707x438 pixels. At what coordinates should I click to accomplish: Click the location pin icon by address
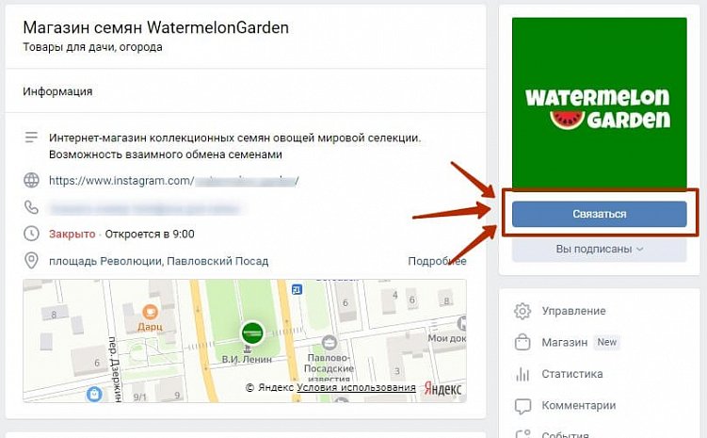tap(31, 261)
